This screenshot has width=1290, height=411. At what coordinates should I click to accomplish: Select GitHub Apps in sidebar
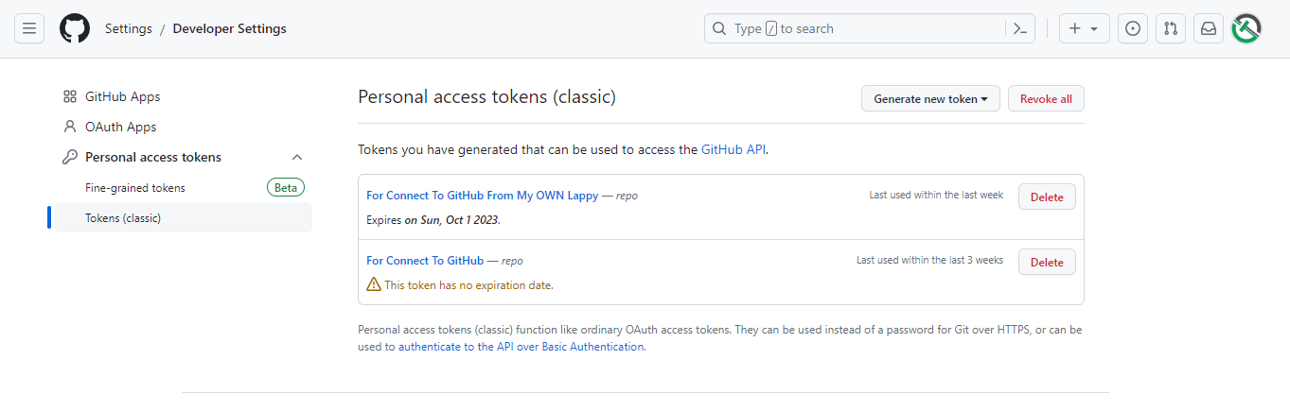pyautogui.click(x=184, y=96)
